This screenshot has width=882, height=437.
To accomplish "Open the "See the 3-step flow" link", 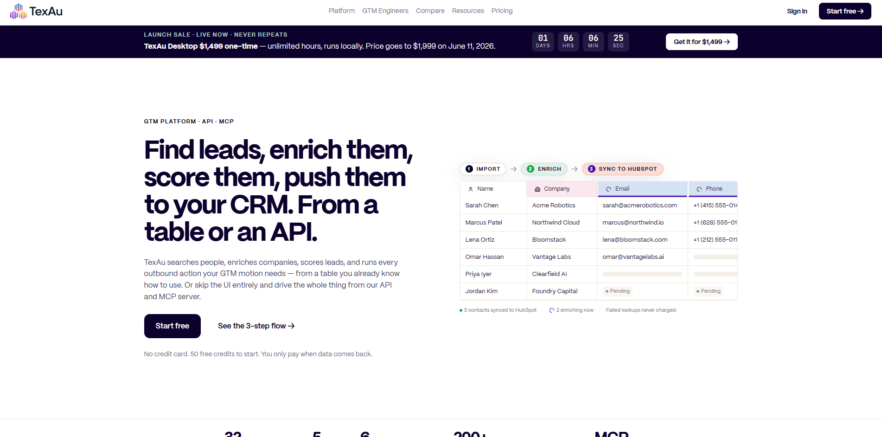I will point(256,326).
